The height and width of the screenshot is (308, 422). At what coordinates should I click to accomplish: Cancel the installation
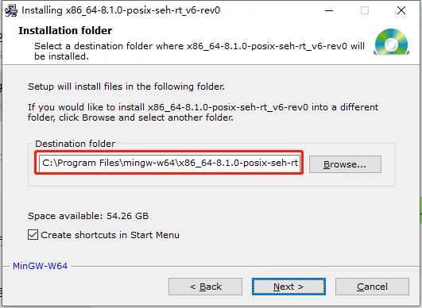coord(372,287)
